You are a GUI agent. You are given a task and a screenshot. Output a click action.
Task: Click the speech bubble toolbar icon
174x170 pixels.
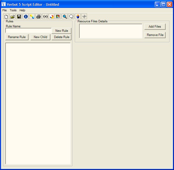tap(71, 17)
